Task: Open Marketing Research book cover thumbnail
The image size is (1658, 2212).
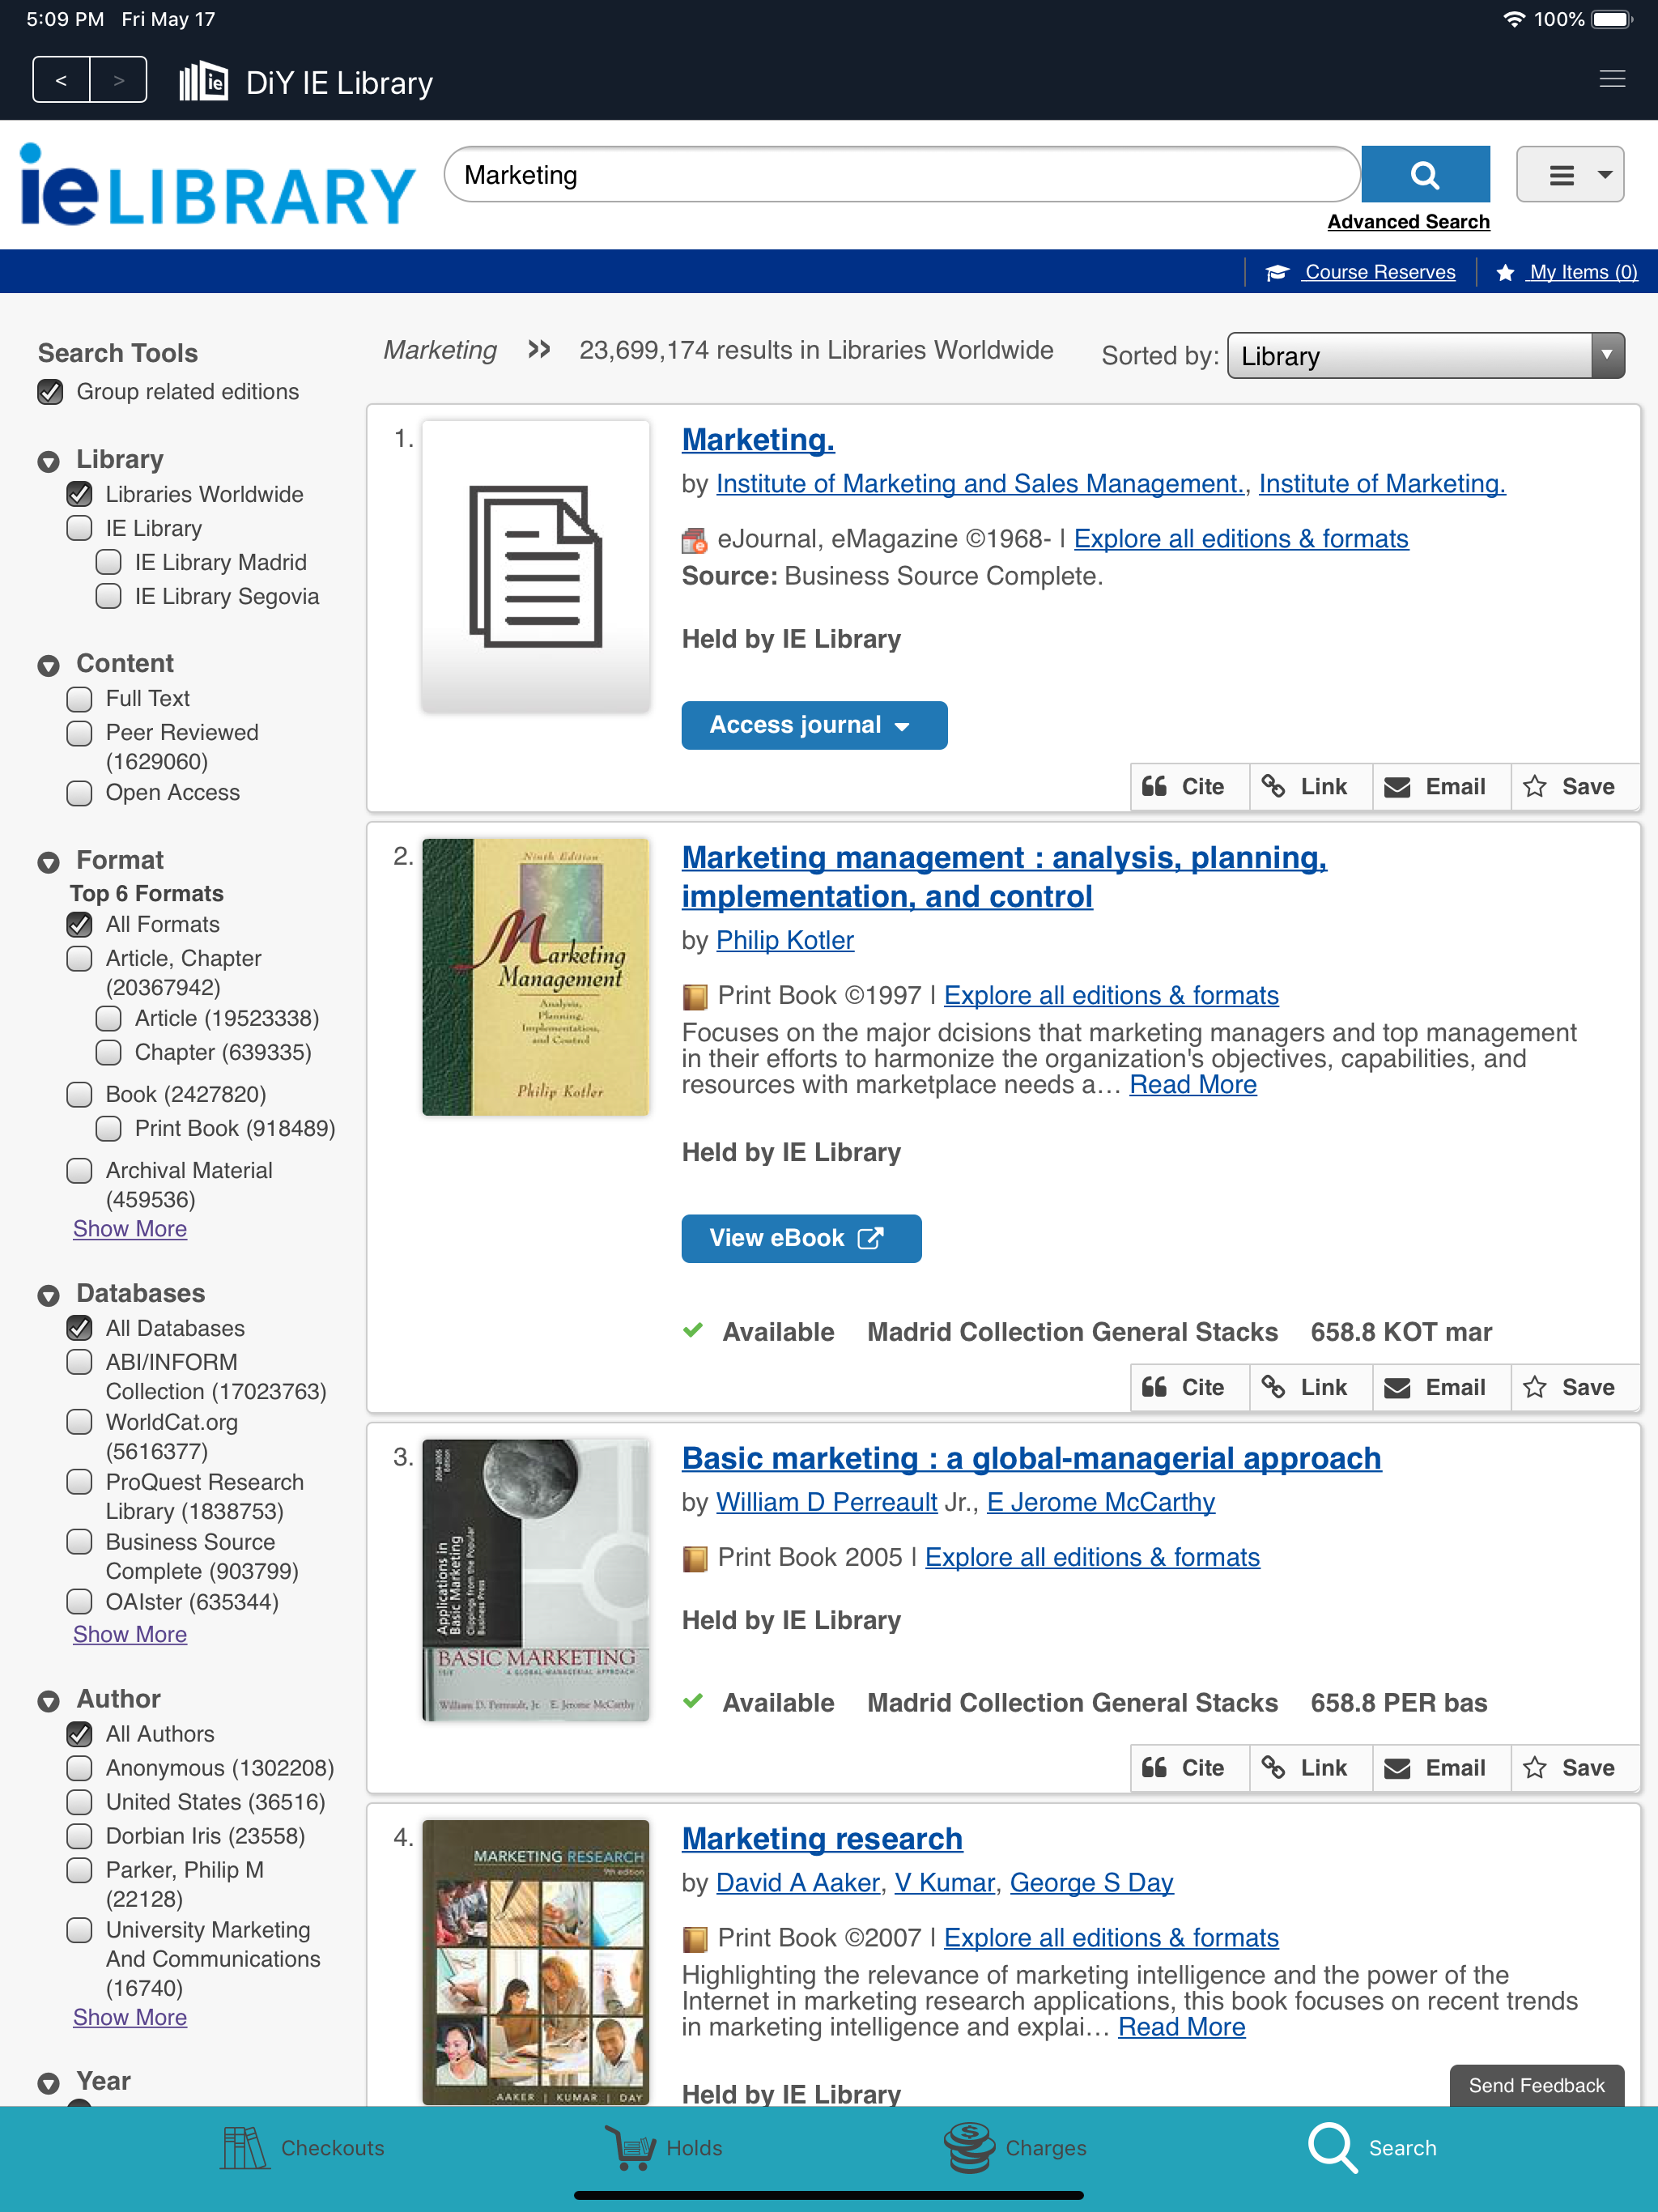Action: (x=535, y=1962)
